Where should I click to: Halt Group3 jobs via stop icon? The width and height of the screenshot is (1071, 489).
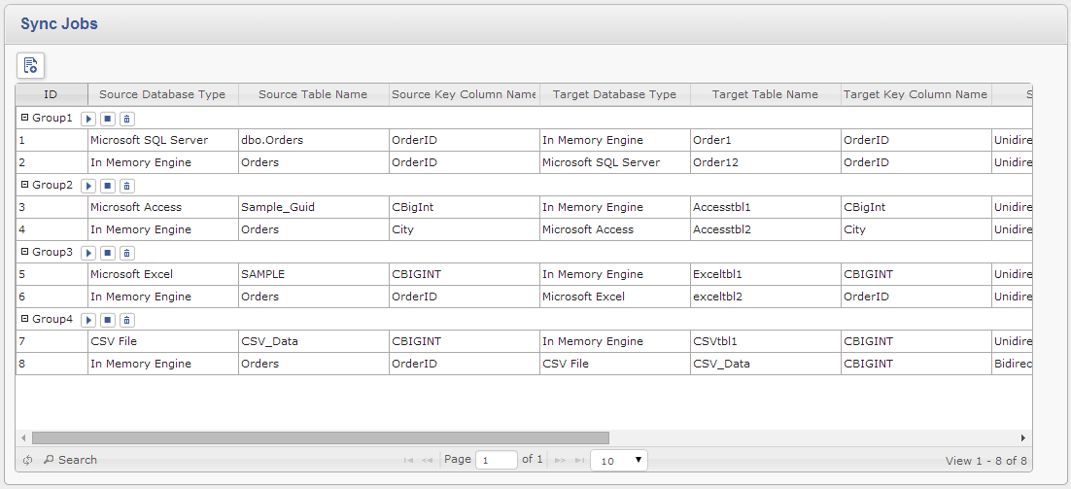107,254
